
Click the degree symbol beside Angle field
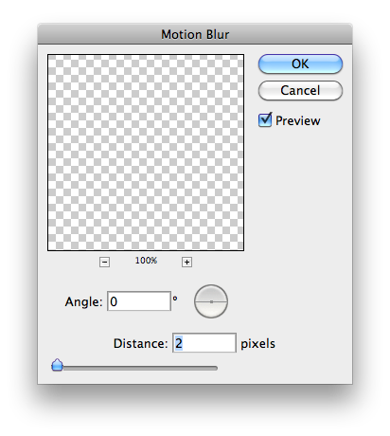click(x=175, y=298)
